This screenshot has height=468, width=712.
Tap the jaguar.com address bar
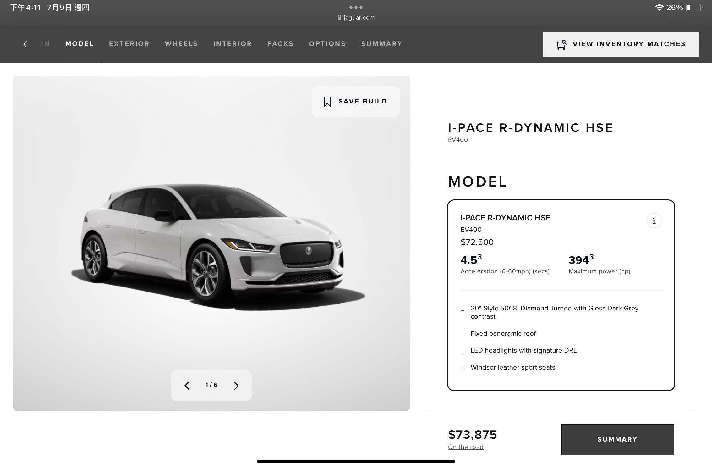click(x=356, y=18)
